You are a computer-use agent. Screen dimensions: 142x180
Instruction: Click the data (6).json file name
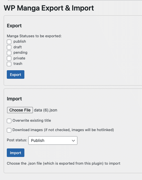(46, 110)
